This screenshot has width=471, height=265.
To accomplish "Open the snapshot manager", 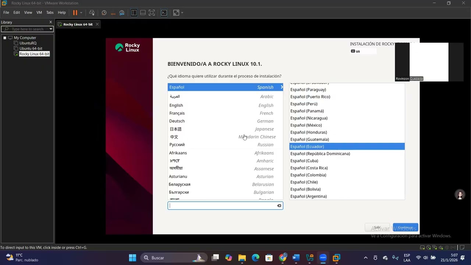I will click(122, 13).
